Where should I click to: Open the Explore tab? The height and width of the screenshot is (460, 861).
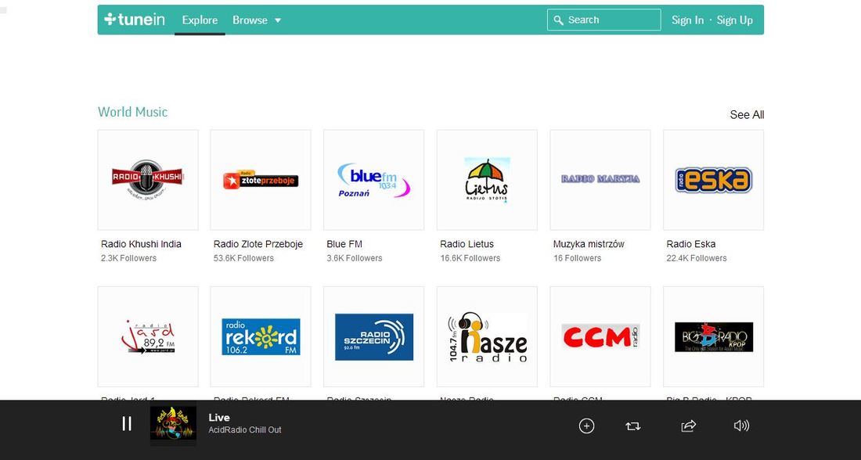(200, 20)
